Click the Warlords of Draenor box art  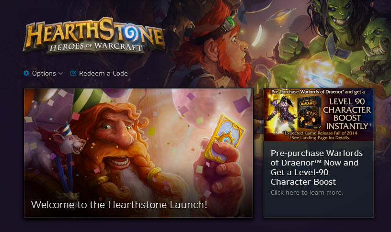tap(309, 112)
